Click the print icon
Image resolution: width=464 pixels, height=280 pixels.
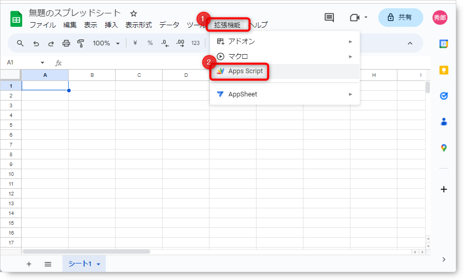click(x=66, y=43)
